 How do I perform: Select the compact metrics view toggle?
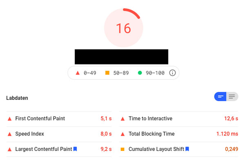(x=220, y=97)
